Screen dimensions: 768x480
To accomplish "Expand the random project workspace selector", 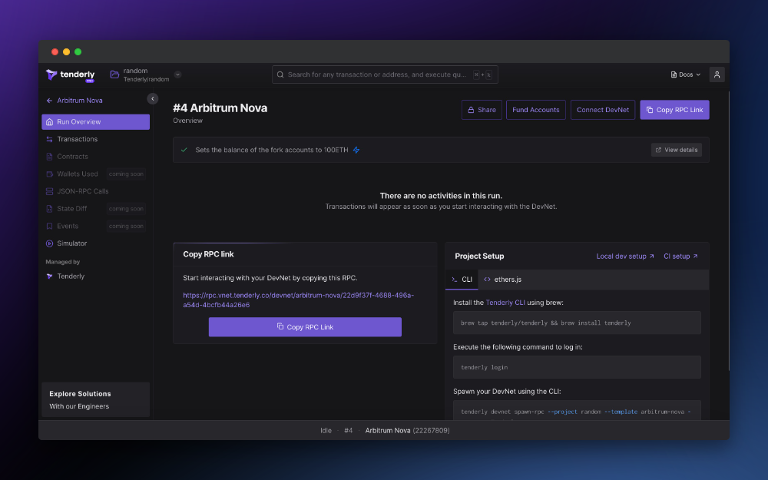I will pos(177,74).
